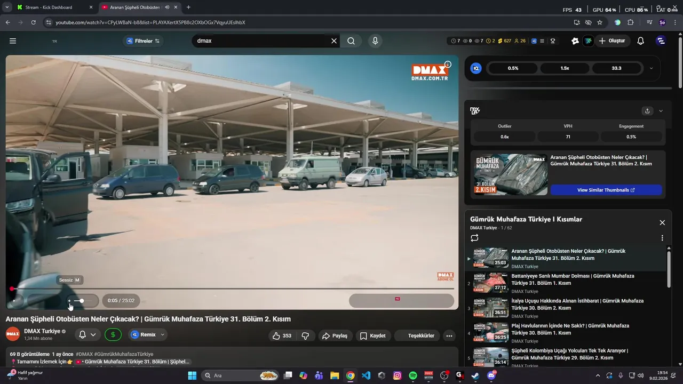
Task: Open the DMAX Turkiye channel avatar
Action: [x=13, y=334]
